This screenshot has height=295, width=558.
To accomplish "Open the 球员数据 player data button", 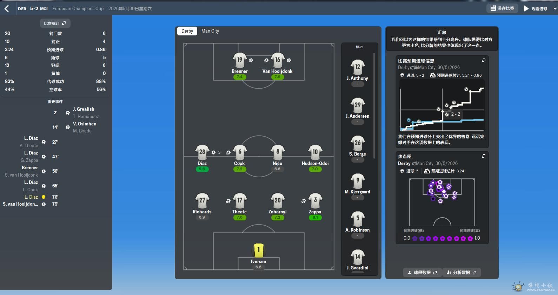I will tap(422, 273).
